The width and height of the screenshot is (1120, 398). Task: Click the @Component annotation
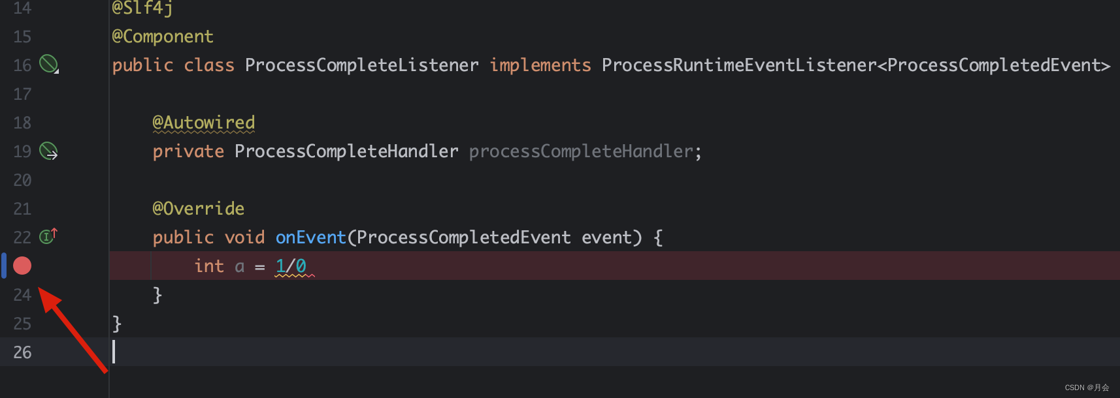coord(163,37)
